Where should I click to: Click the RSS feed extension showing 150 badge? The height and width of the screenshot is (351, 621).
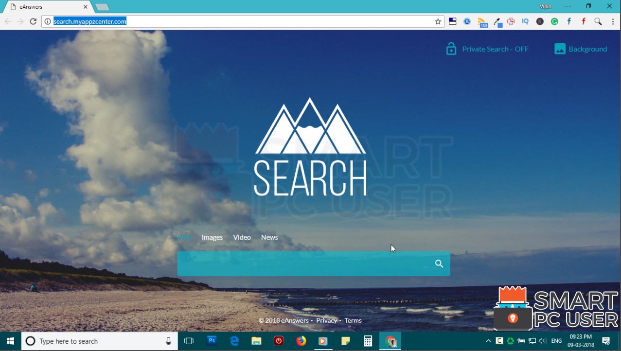coord(482,21)
